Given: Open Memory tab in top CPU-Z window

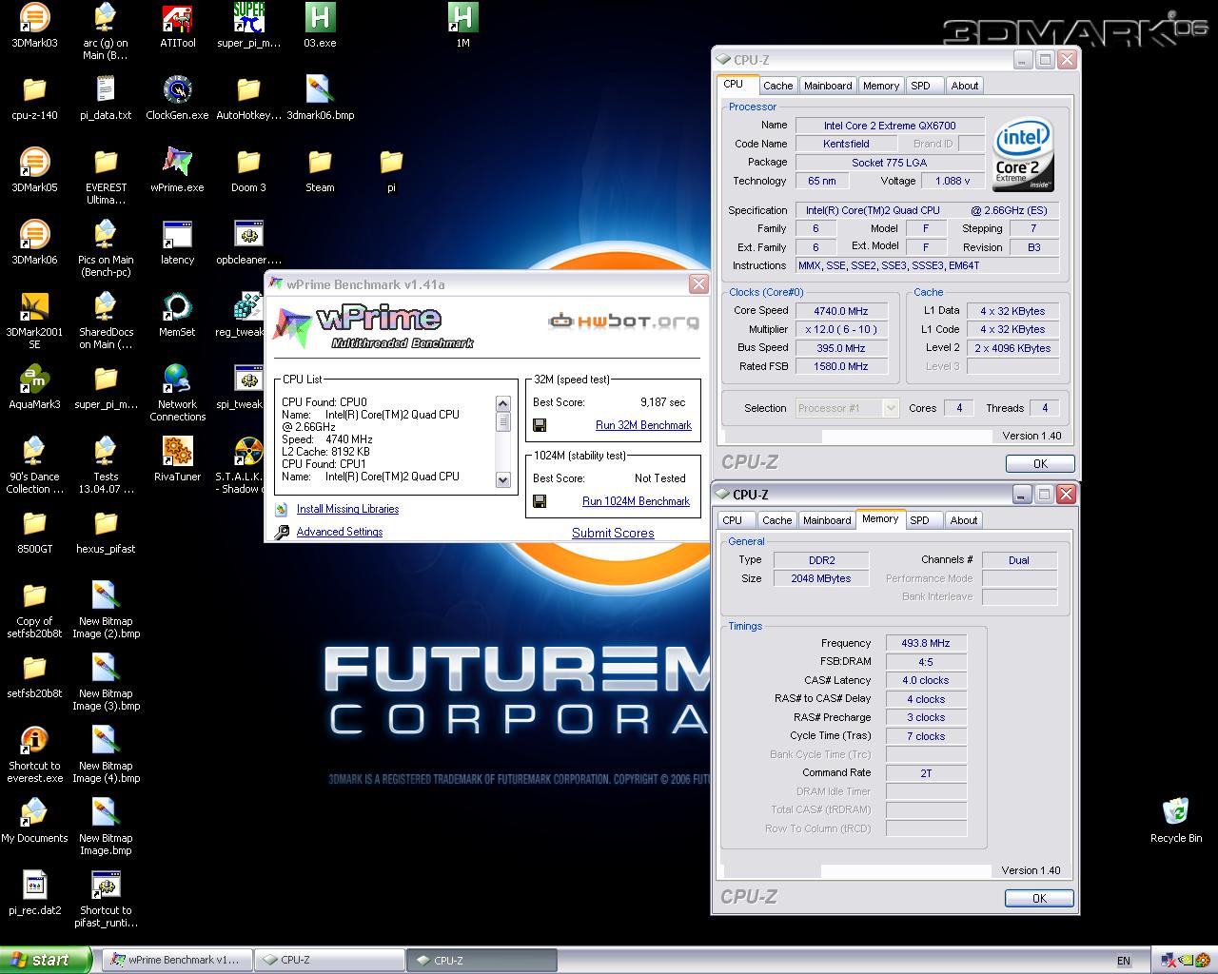Looking at the screenshot, I should pos(880,86).
